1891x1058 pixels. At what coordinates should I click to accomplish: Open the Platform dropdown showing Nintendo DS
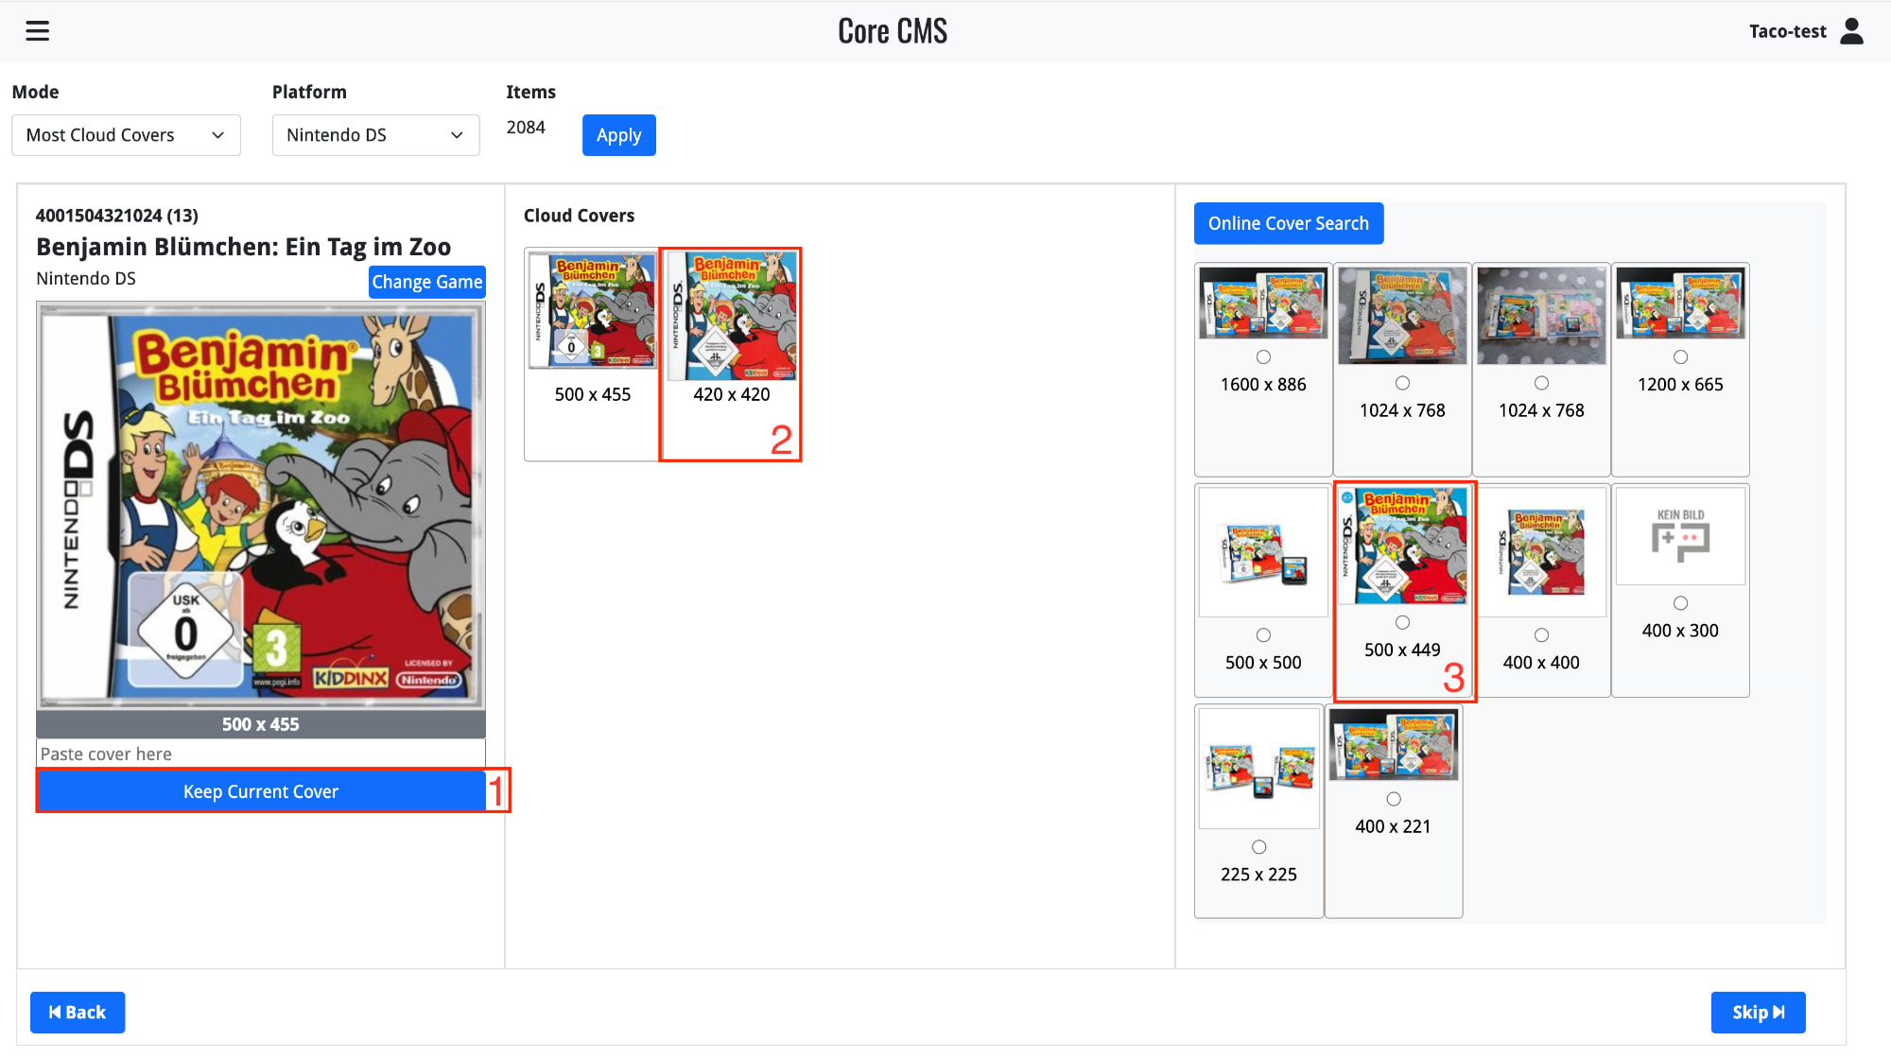375,135
